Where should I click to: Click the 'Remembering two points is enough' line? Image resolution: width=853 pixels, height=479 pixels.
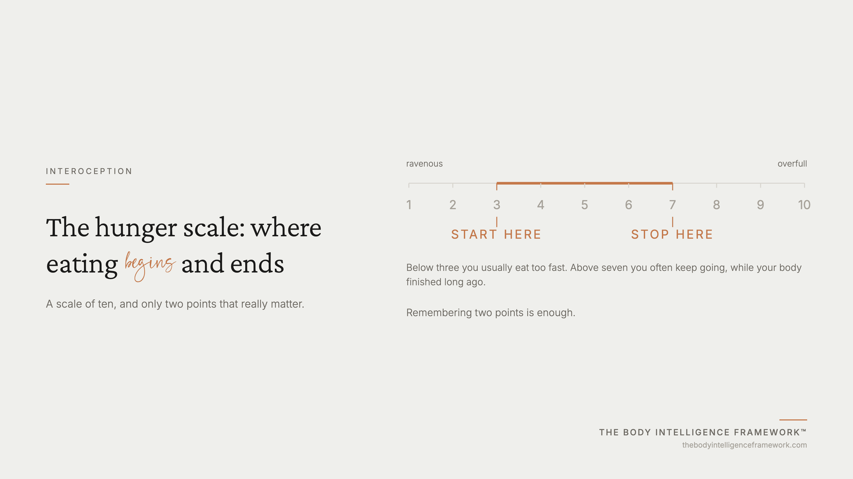point(490,313)
